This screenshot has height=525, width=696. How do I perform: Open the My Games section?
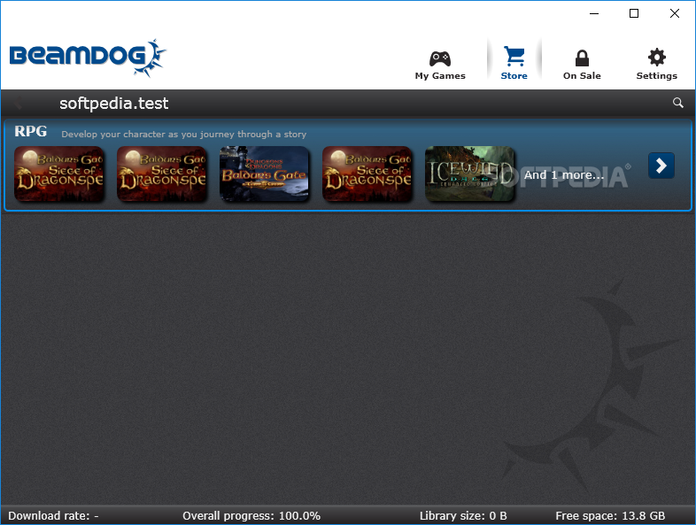pyautogui.click(x=440, y=66)
